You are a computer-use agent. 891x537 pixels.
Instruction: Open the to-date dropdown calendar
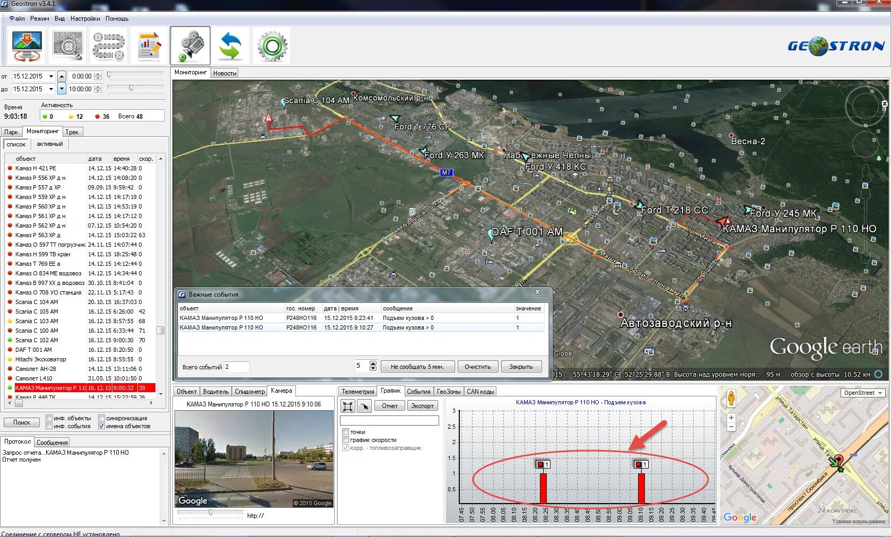pos(51,89)
